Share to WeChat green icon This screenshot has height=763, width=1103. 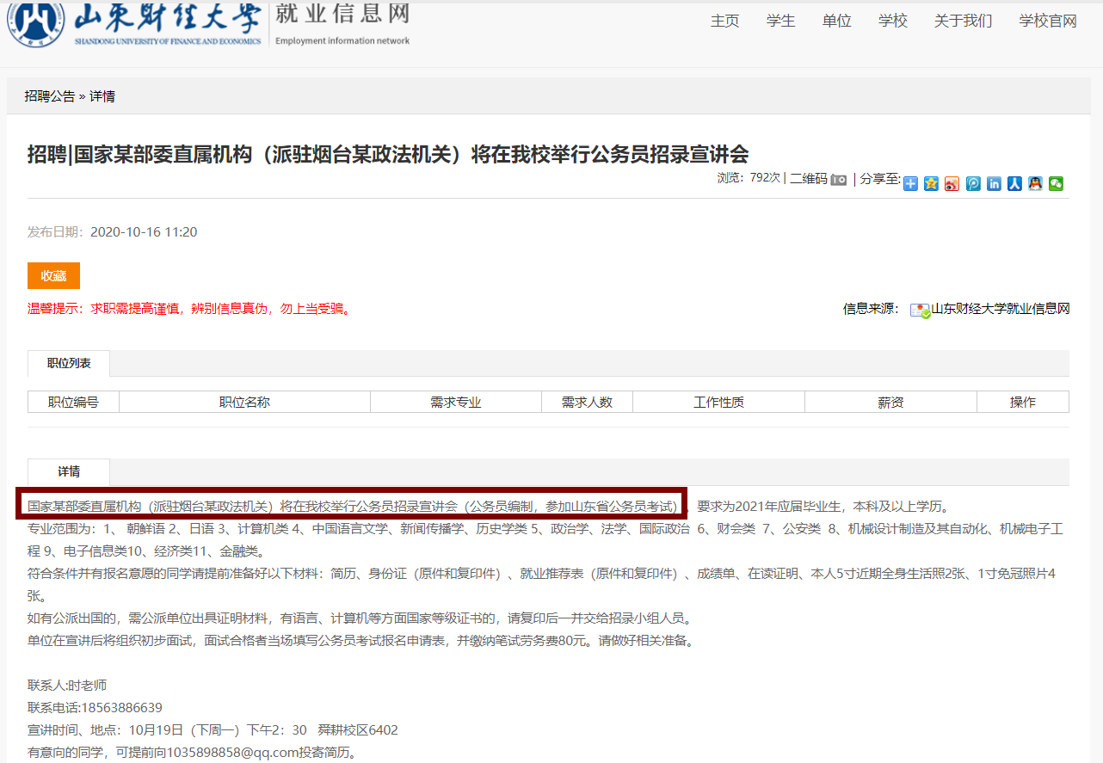pos(1056,183)
